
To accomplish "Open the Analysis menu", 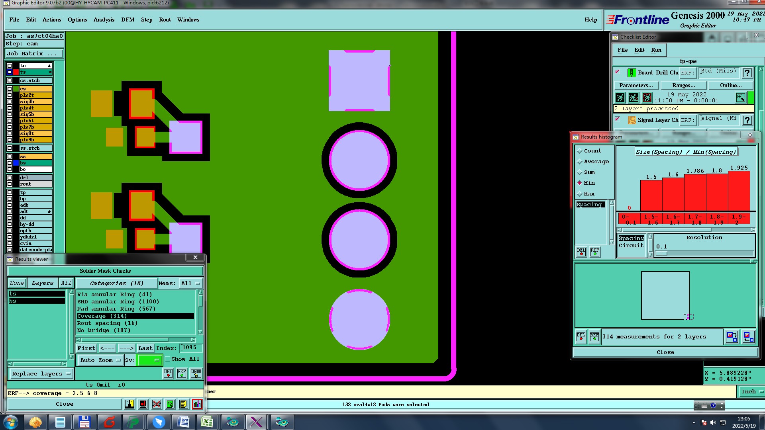I will [104, 20].
